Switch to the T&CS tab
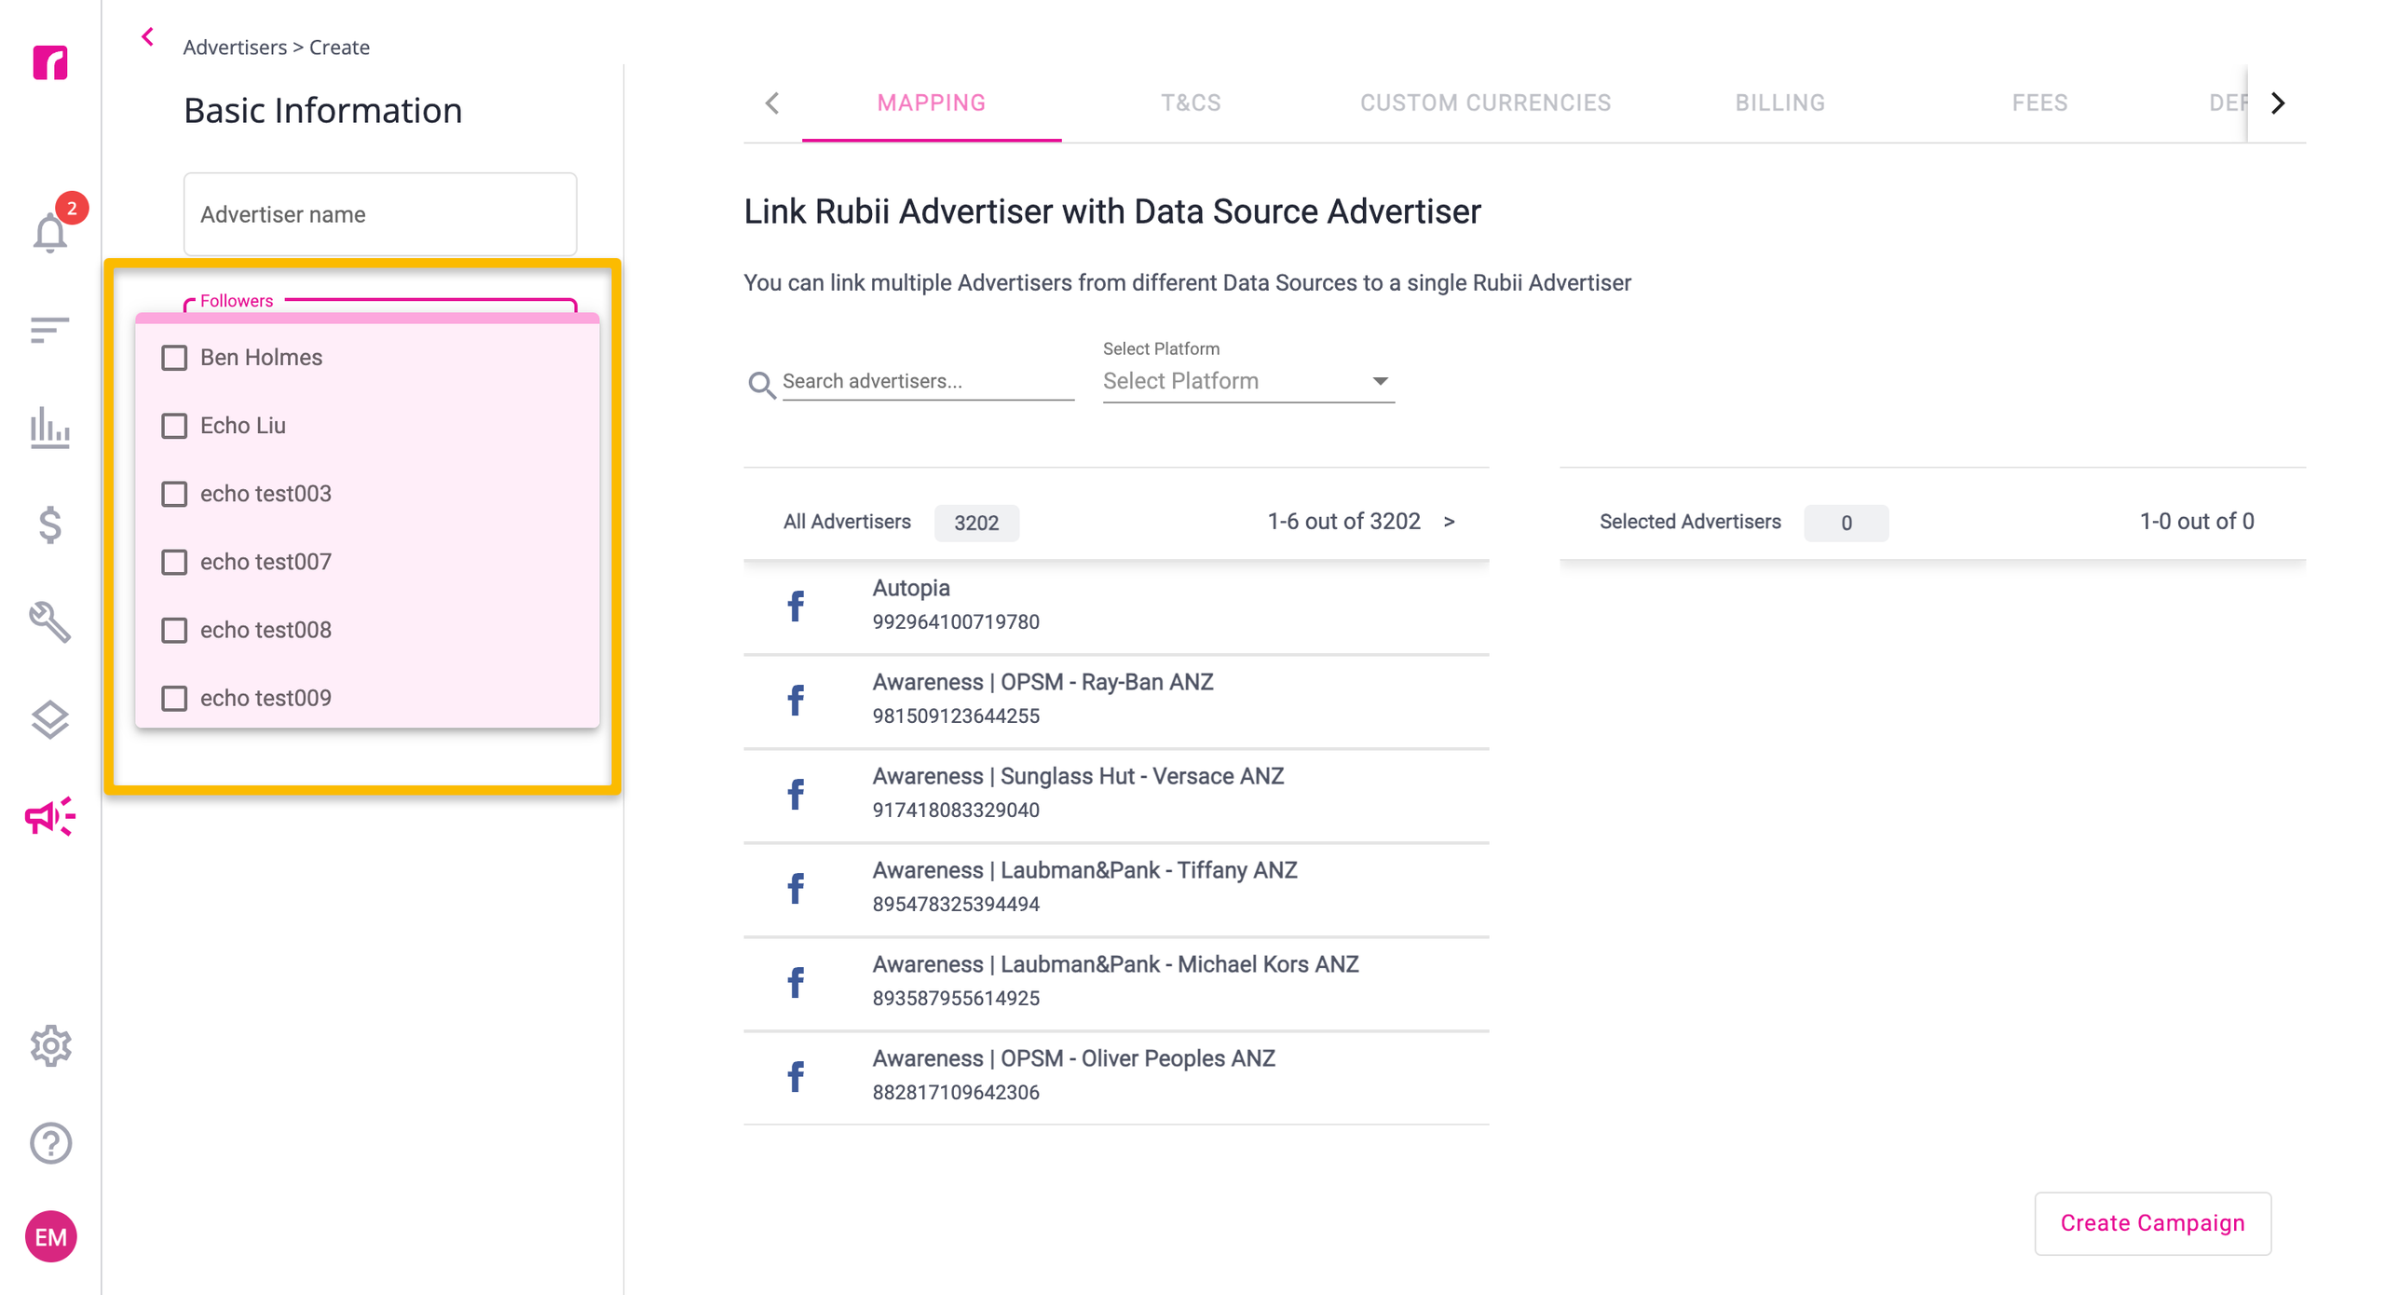The image size is (2385, 1295). [1191, 102]
